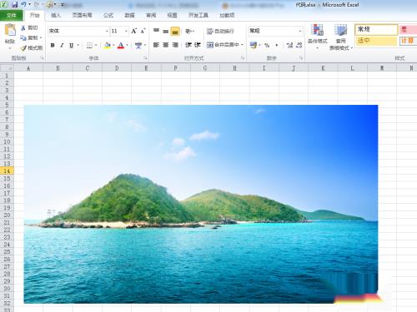Click the Save icon in quick access toolbar

click(x=14, y=4)
